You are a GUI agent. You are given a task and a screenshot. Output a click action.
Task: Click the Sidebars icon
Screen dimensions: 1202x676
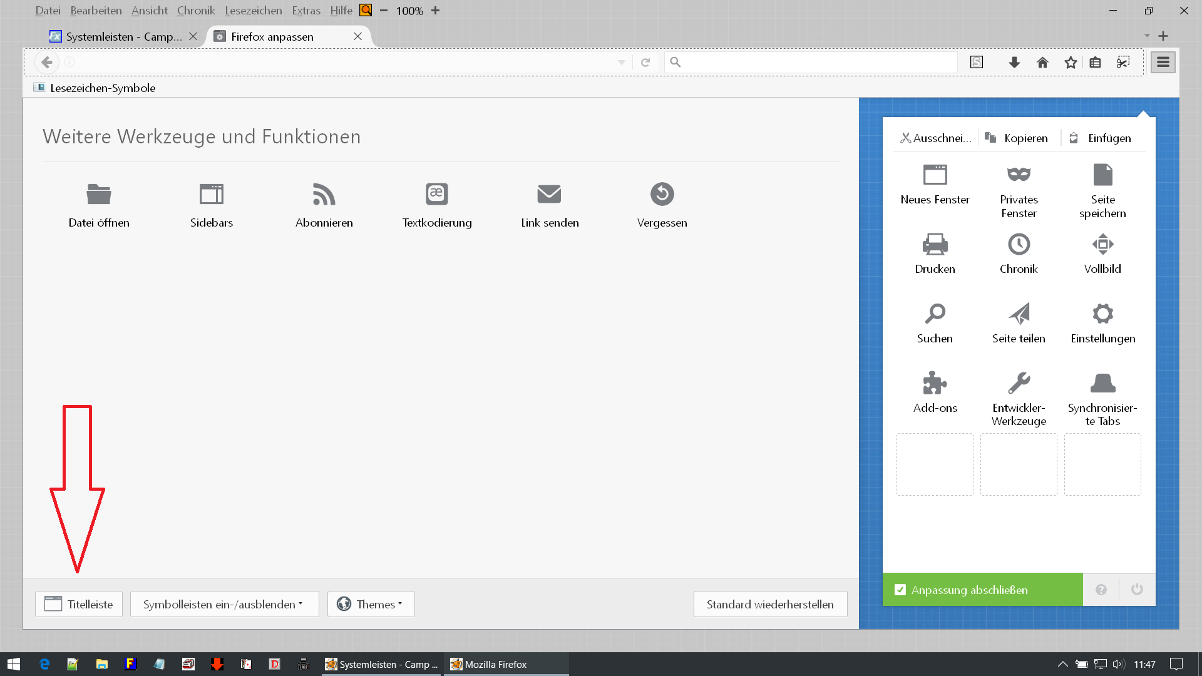(x=211, y=194)
